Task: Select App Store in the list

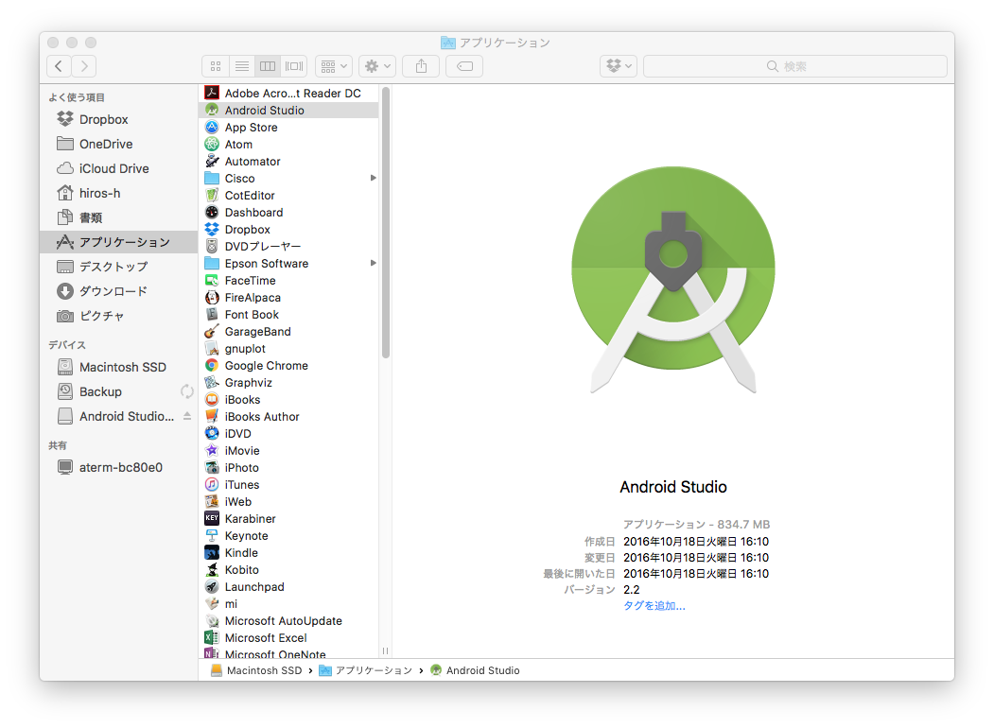Action: point(289,128)
